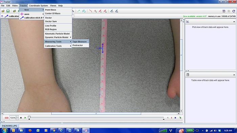Click the Save toolbar icon
Image resolution: width=237 pixels, height=133 pixels.
click(8, 11)
